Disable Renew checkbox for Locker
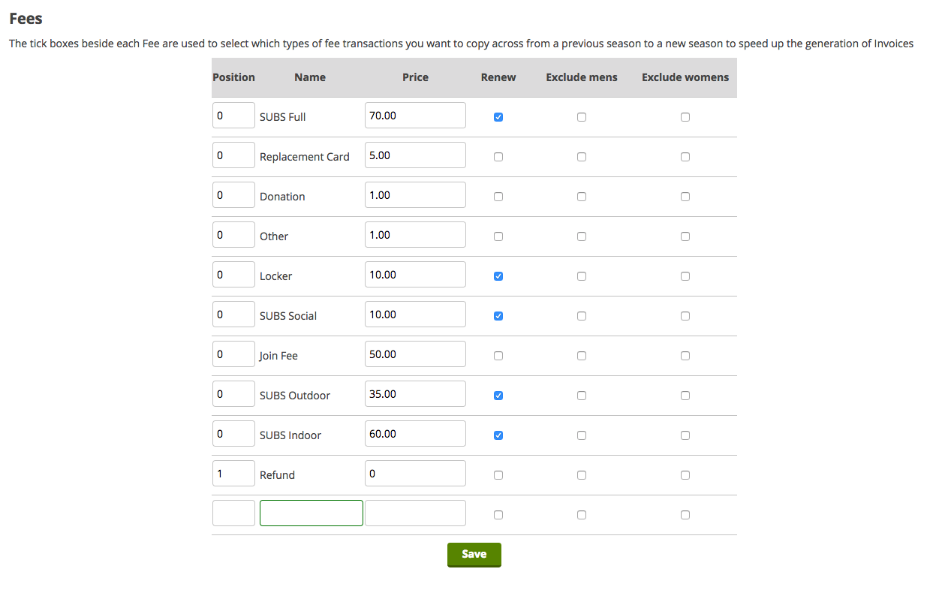933x590 pixels. tap(498, 276)
